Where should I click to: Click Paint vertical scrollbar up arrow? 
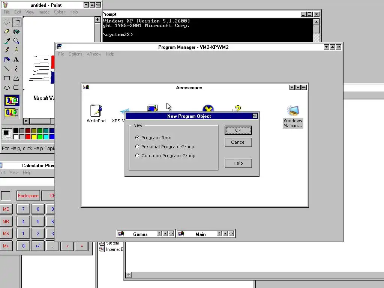tap(97, 19)
